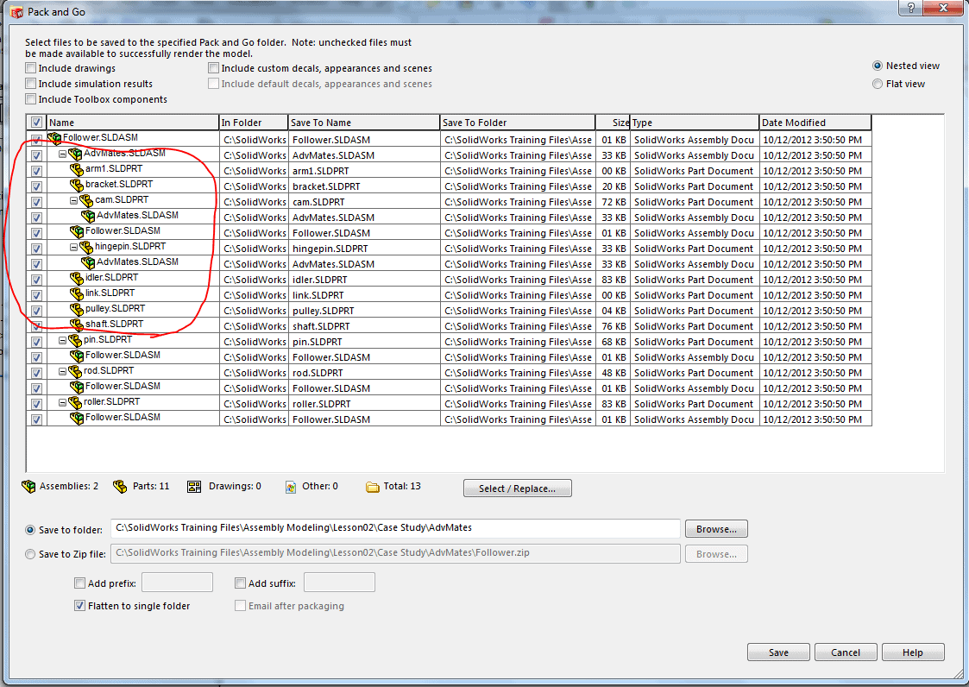Collapse the cam.SLDPRT tree node
Image resolution: width=969 pixels, height=687 pixels.
(74, 201)
